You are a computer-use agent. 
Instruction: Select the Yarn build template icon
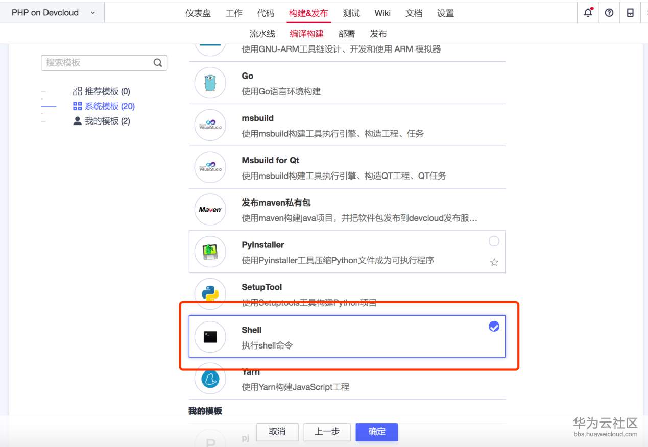pyautogui.click(x=210, y=379)
